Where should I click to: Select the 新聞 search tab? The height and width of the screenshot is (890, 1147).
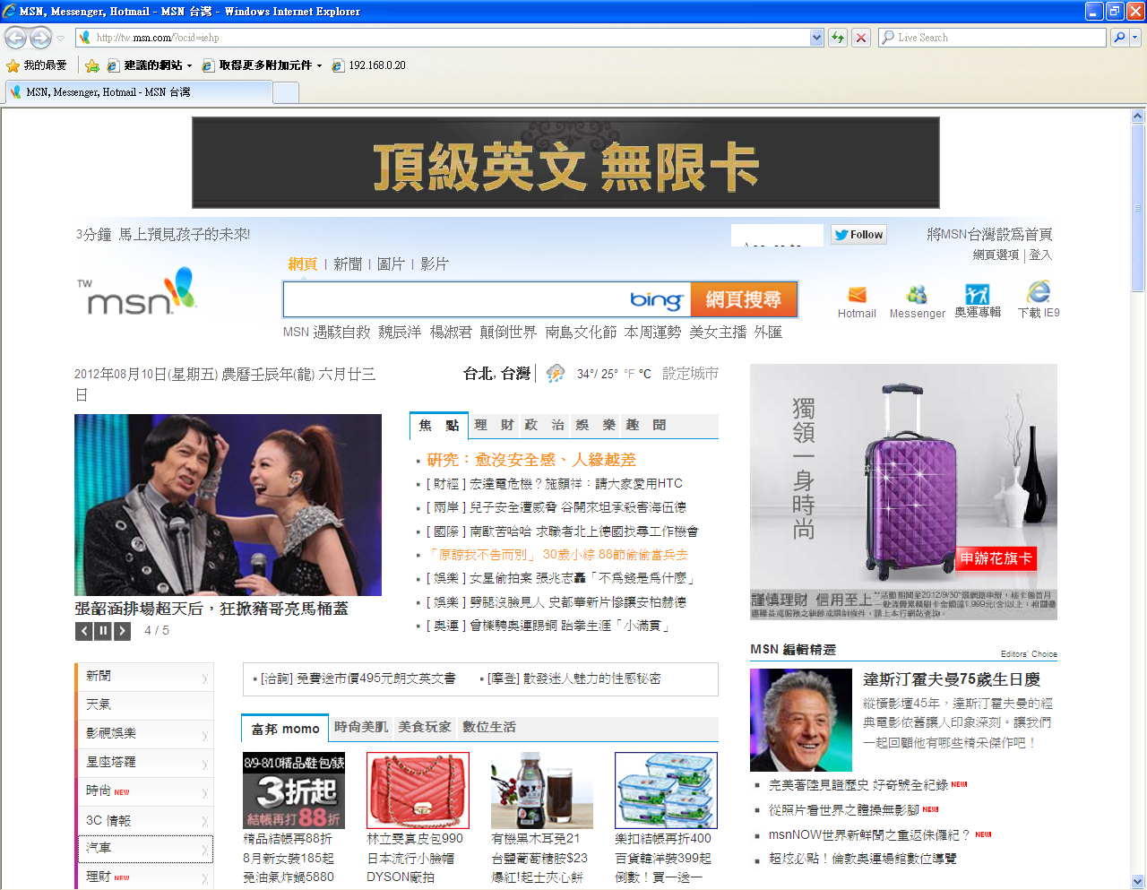(x=347, y=264)
